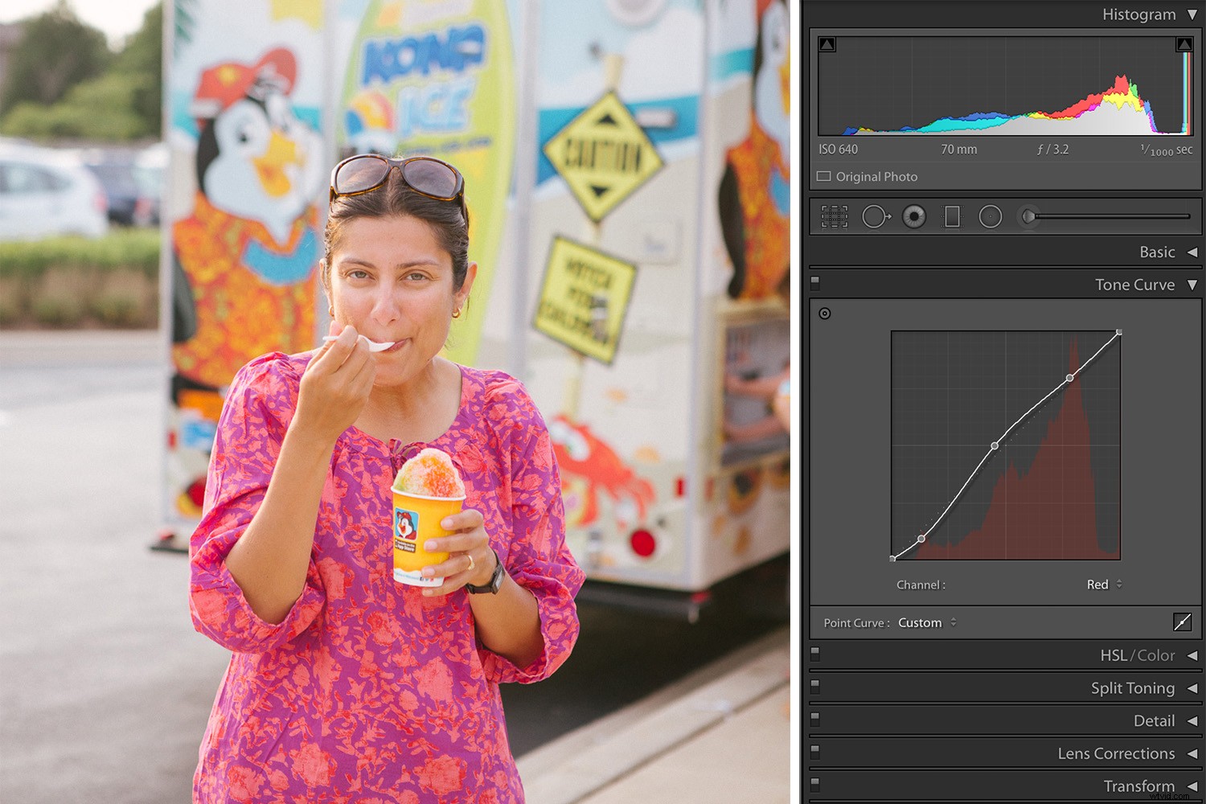Select the Spot Removal tool

click(876, 216)
